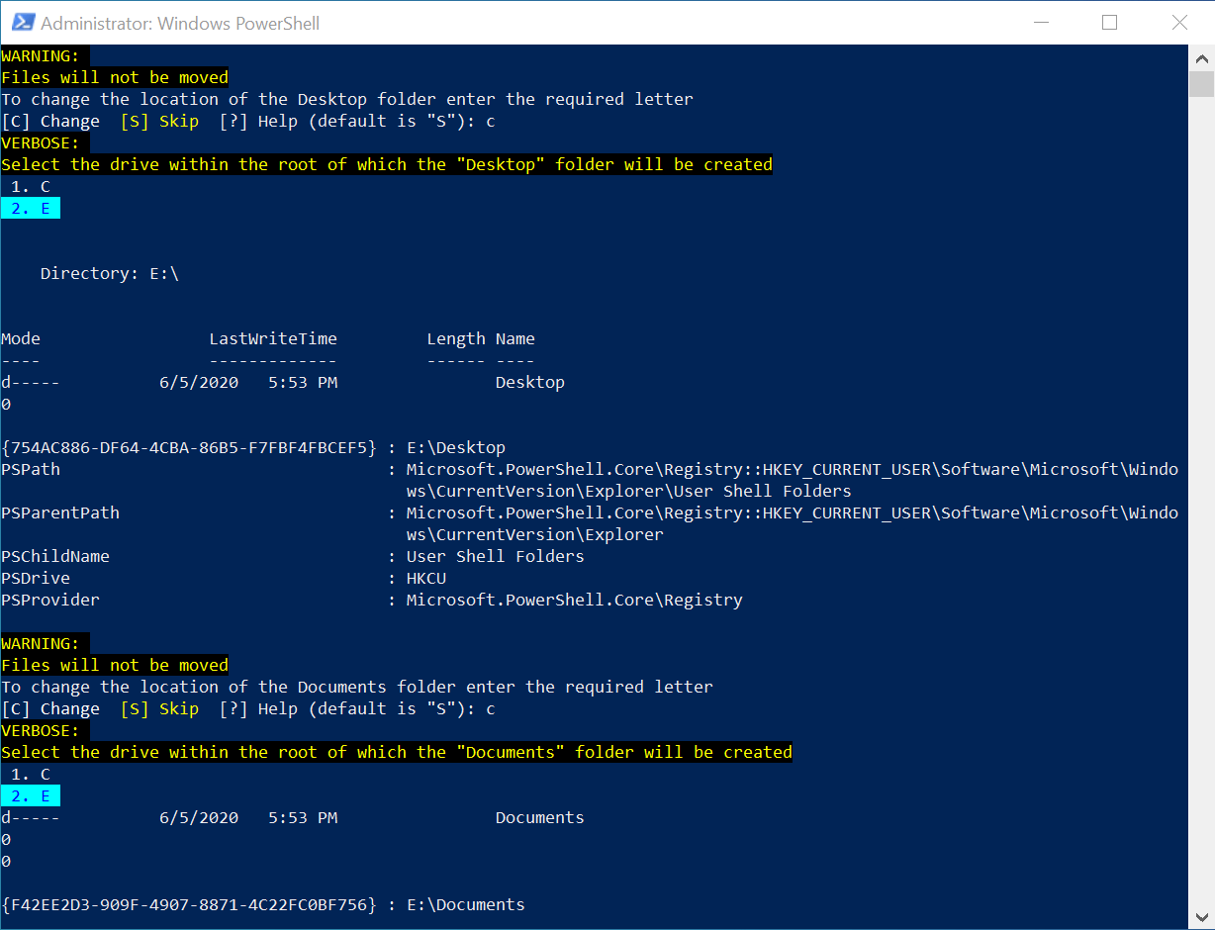This screenshot has height=930, width=1215.
Task: Click the '[?] Help' option text
Action: coord(261,121)
